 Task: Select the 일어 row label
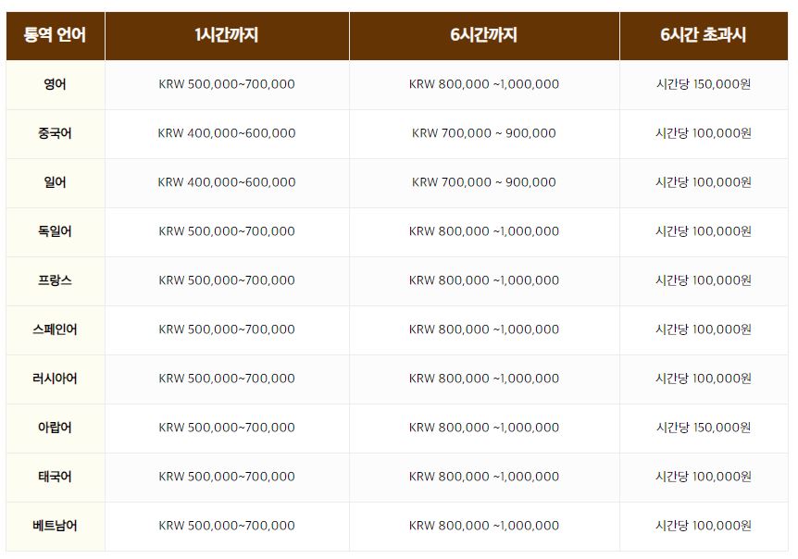coord(55,182)
